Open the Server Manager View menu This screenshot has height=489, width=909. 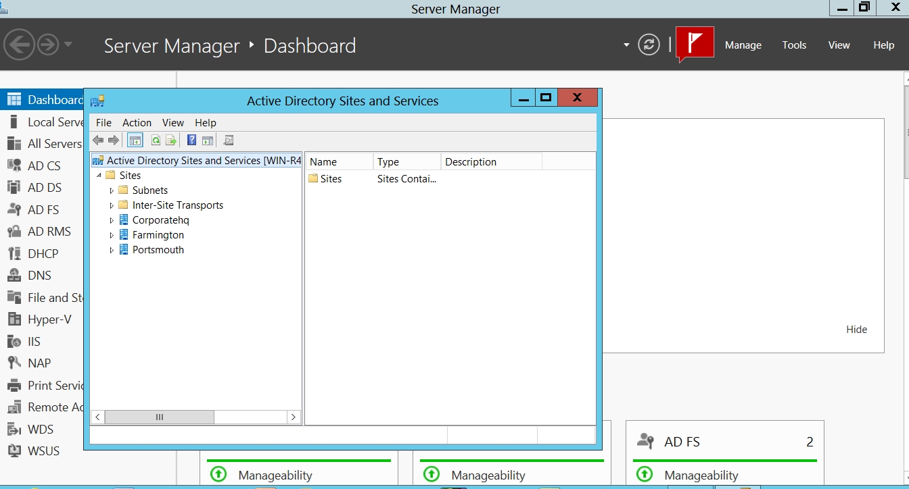coord(839,45)
